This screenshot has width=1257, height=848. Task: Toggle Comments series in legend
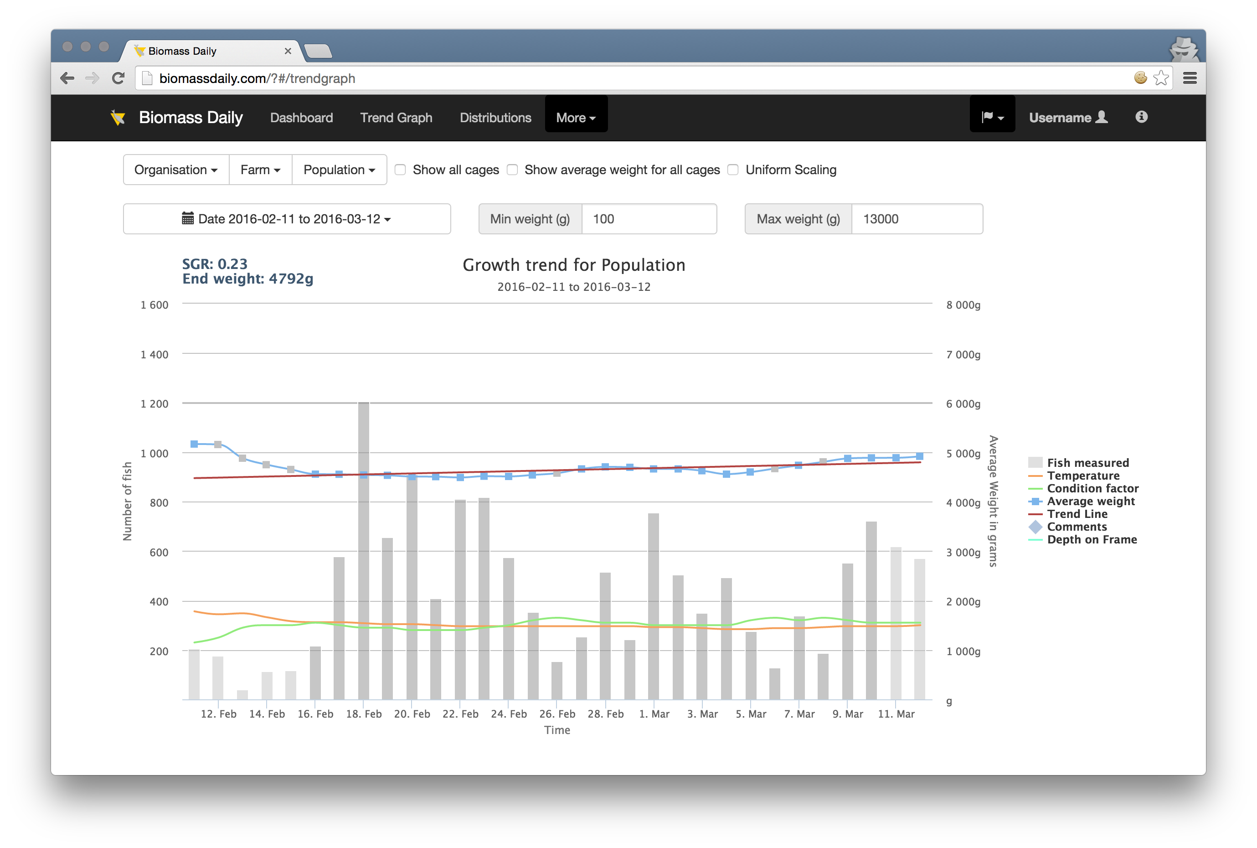point(1067,527)
